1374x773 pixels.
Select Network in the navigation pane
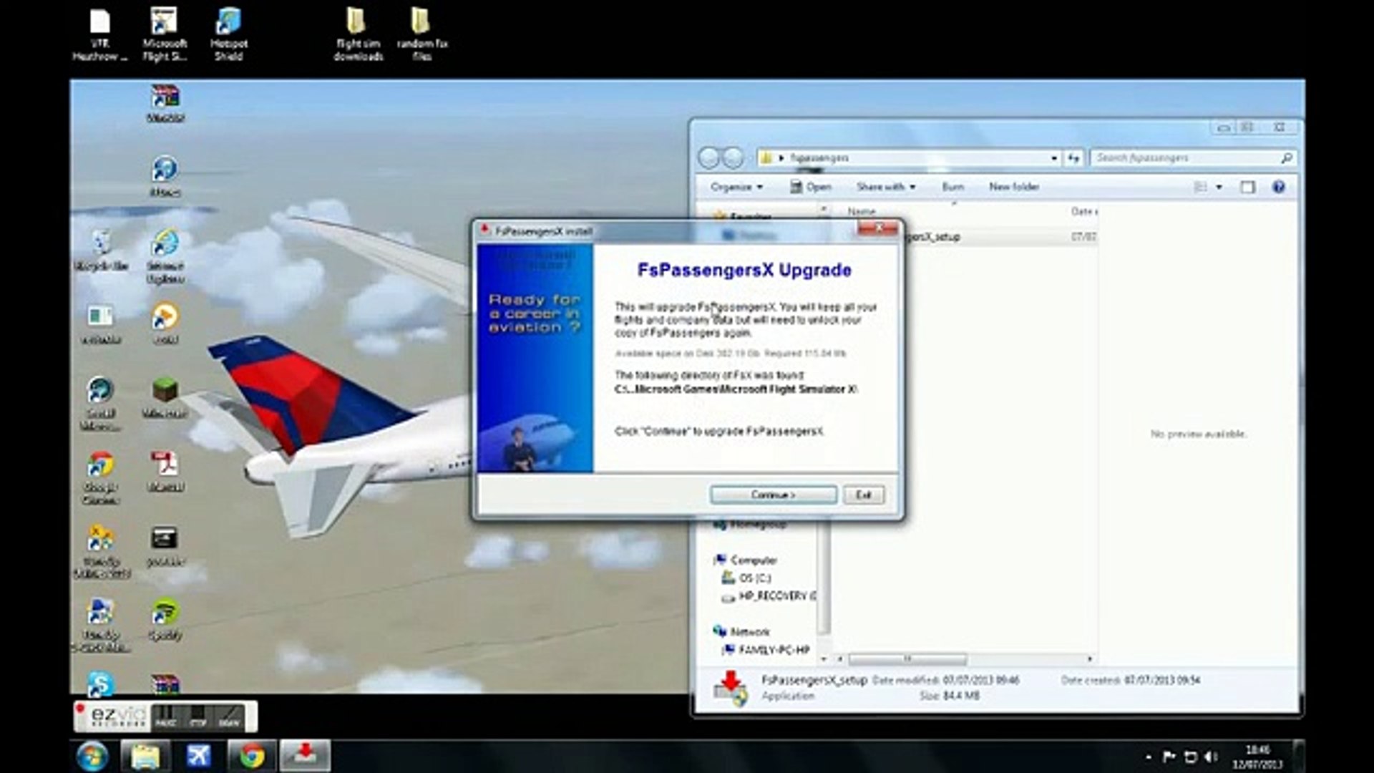click(x=741, y=632)
